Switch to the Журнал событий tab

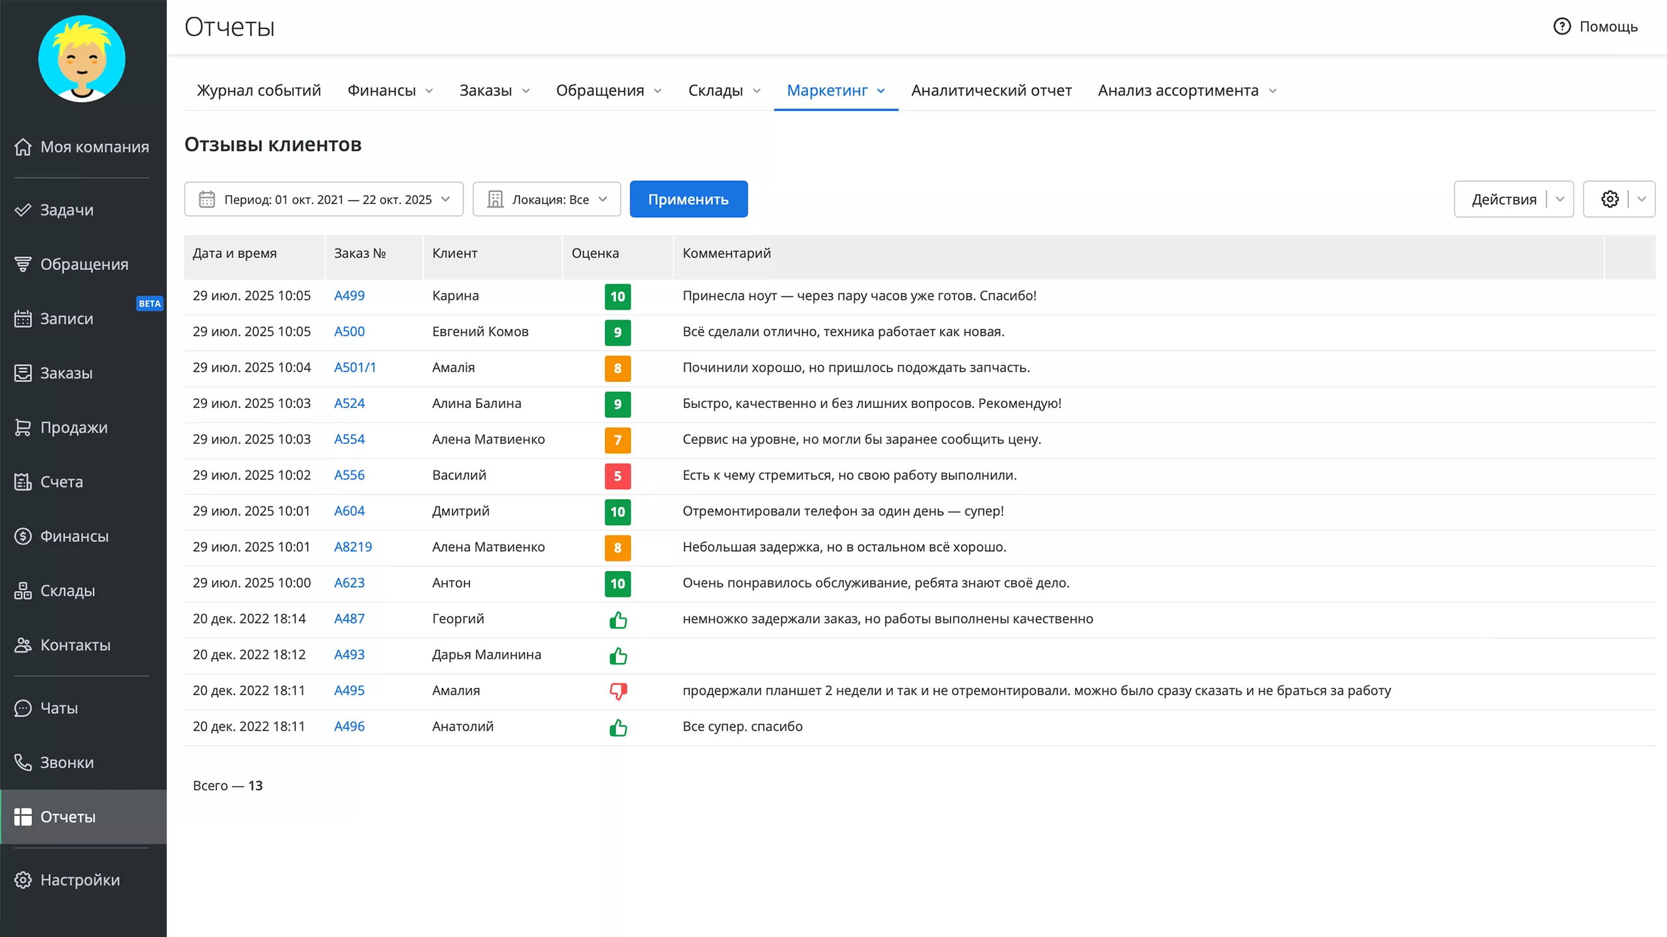pos(259,90)
